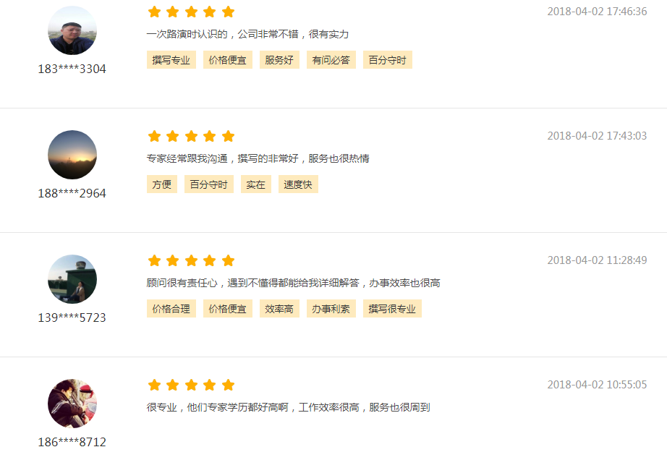Click the 撰写专业 tag
Viewport: 667px width, 460px height.
click(x=171, y=60)
